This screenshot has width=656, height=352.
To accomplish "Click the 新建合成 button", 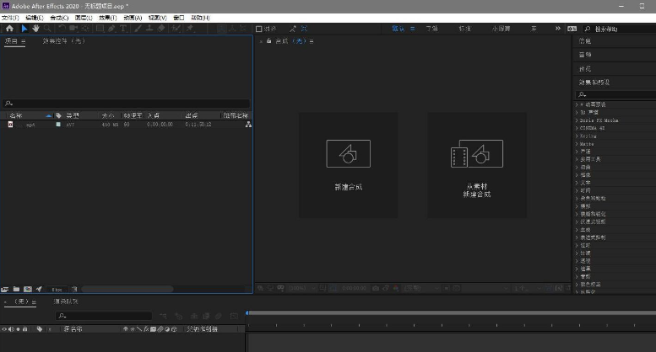I will tap(348, 165).
